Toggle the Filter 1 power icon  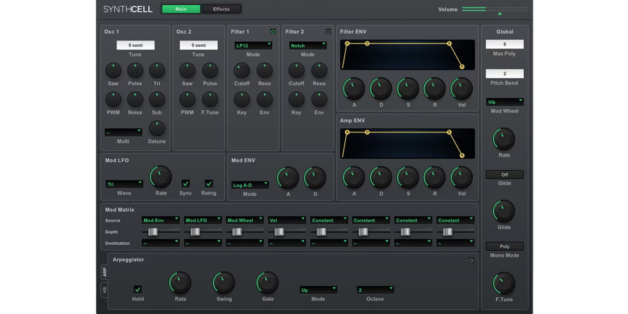273,31
